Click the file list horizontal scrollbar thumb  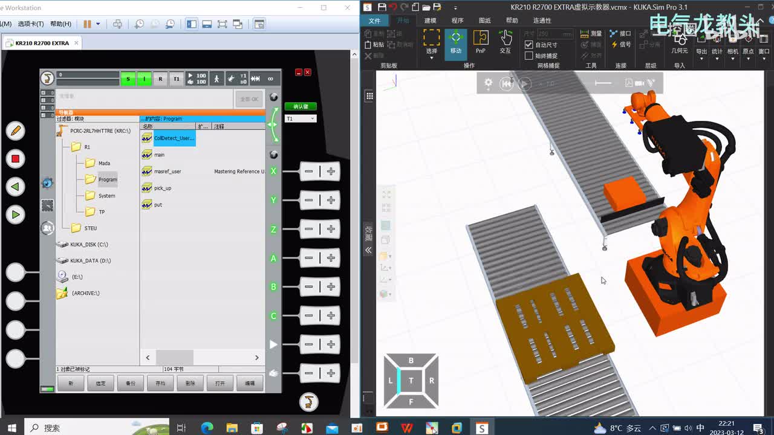[x=175, y=358]
